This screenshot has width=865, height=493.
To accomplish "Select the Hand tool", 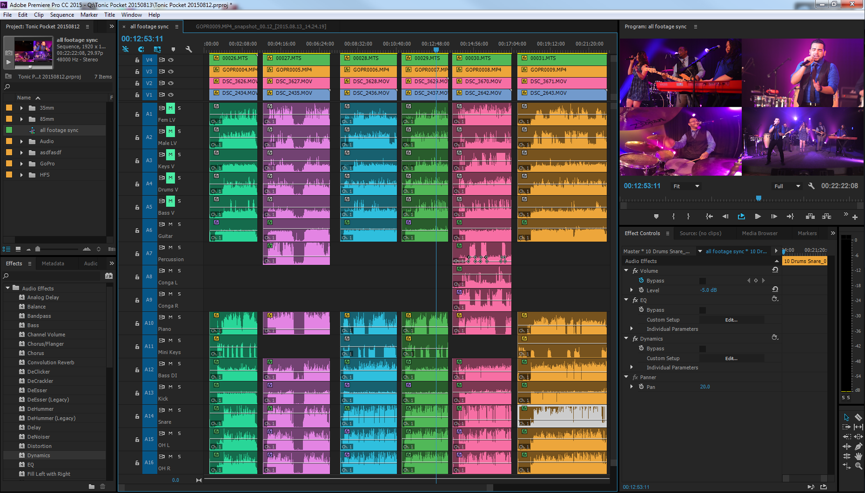I will tap(858, 456).
